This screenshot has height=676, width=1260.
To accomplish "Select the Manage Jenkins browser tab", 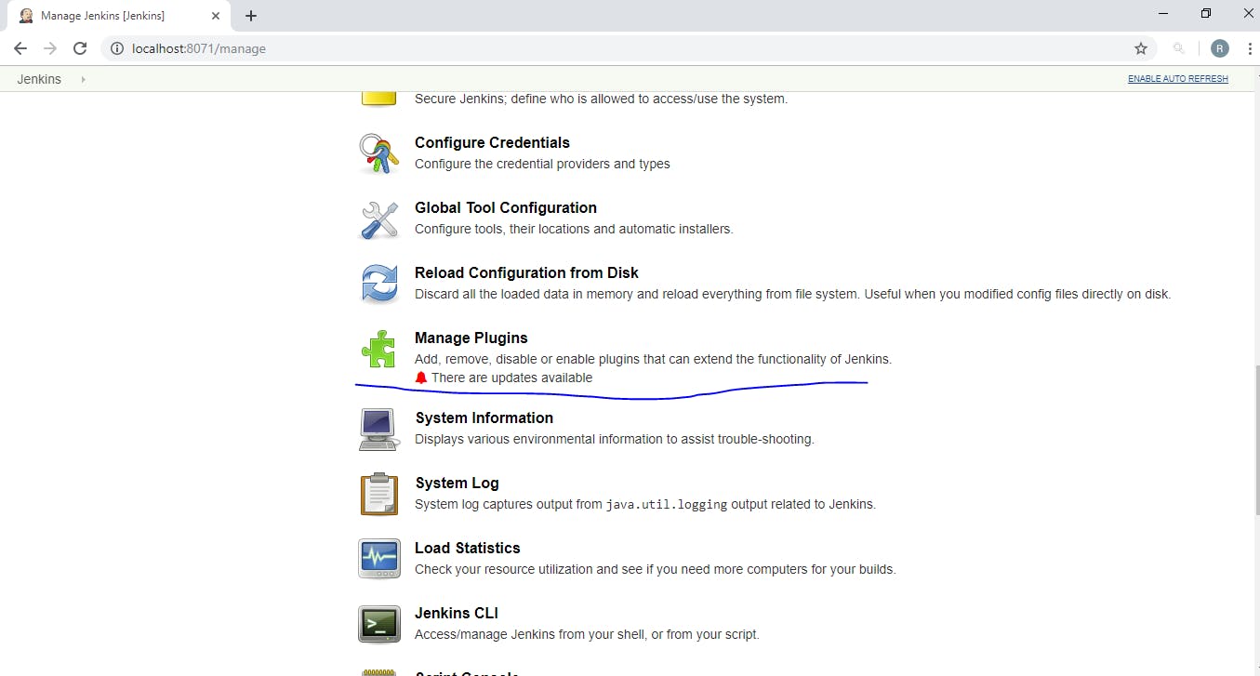I will tap(112, 16).
